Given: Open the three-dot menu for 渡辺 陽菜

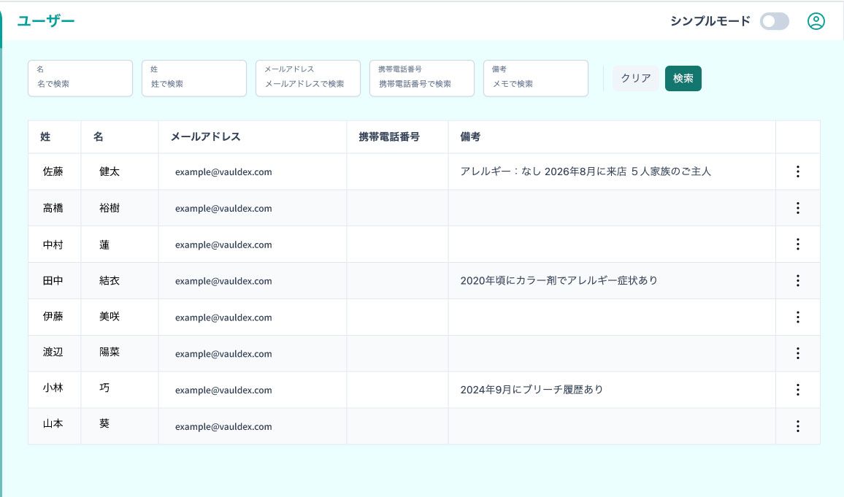Looking at the screenshot, I should [798, 352].
